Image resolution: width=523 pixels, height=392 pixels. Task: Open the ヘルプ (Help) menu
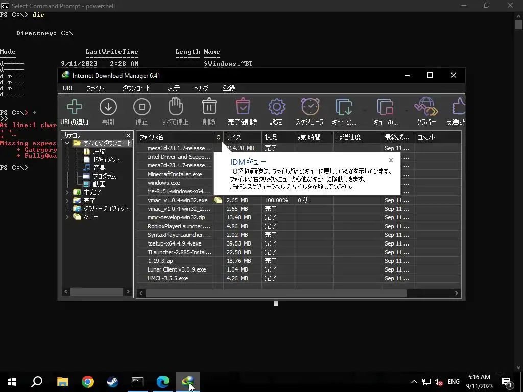point(201,88)
